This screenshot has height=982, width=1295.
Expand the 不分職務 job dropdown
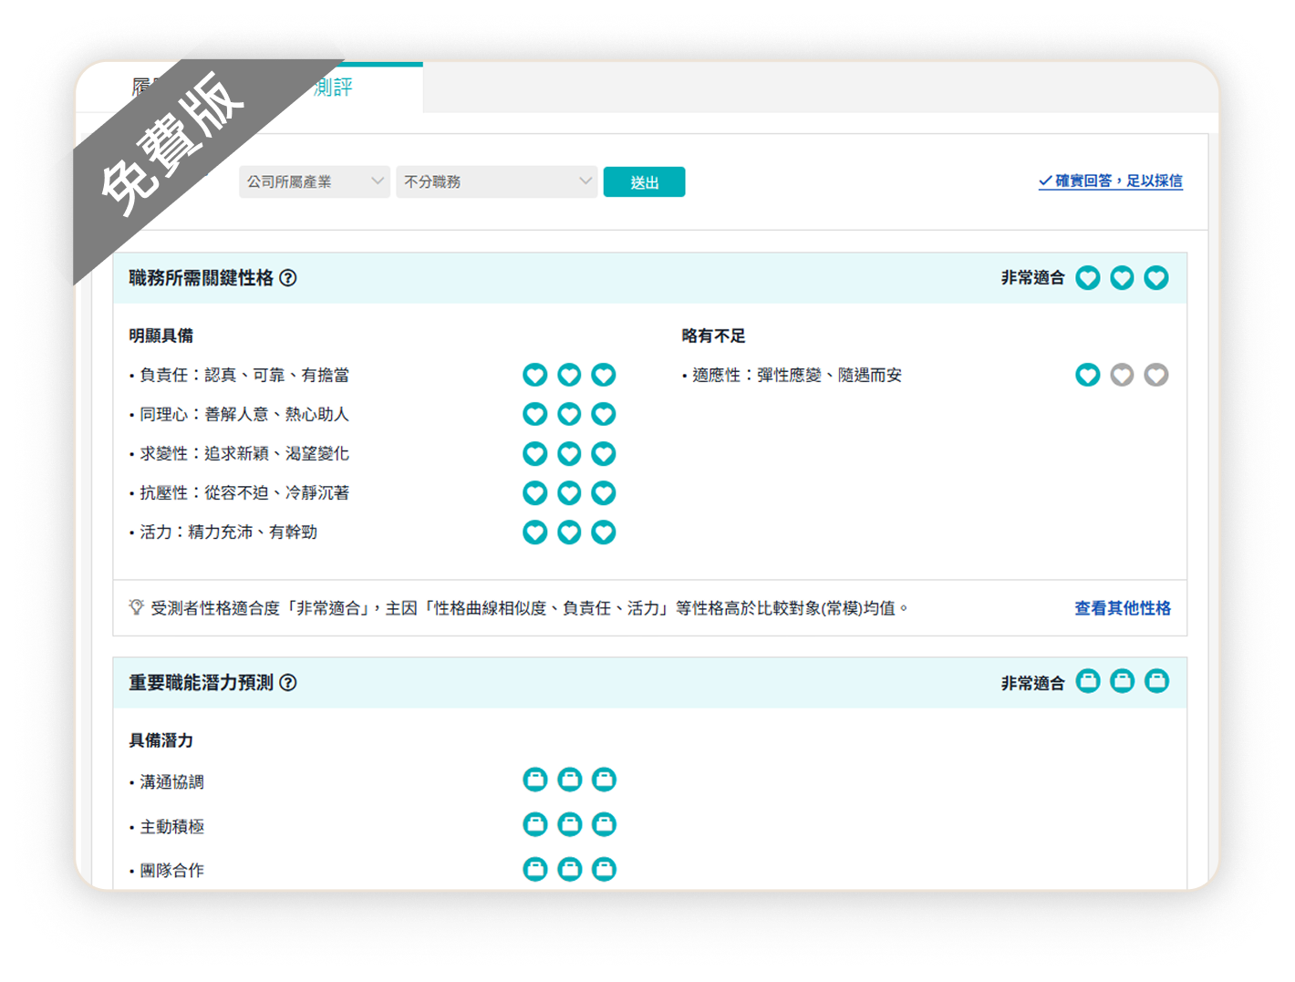click(496, 181)
